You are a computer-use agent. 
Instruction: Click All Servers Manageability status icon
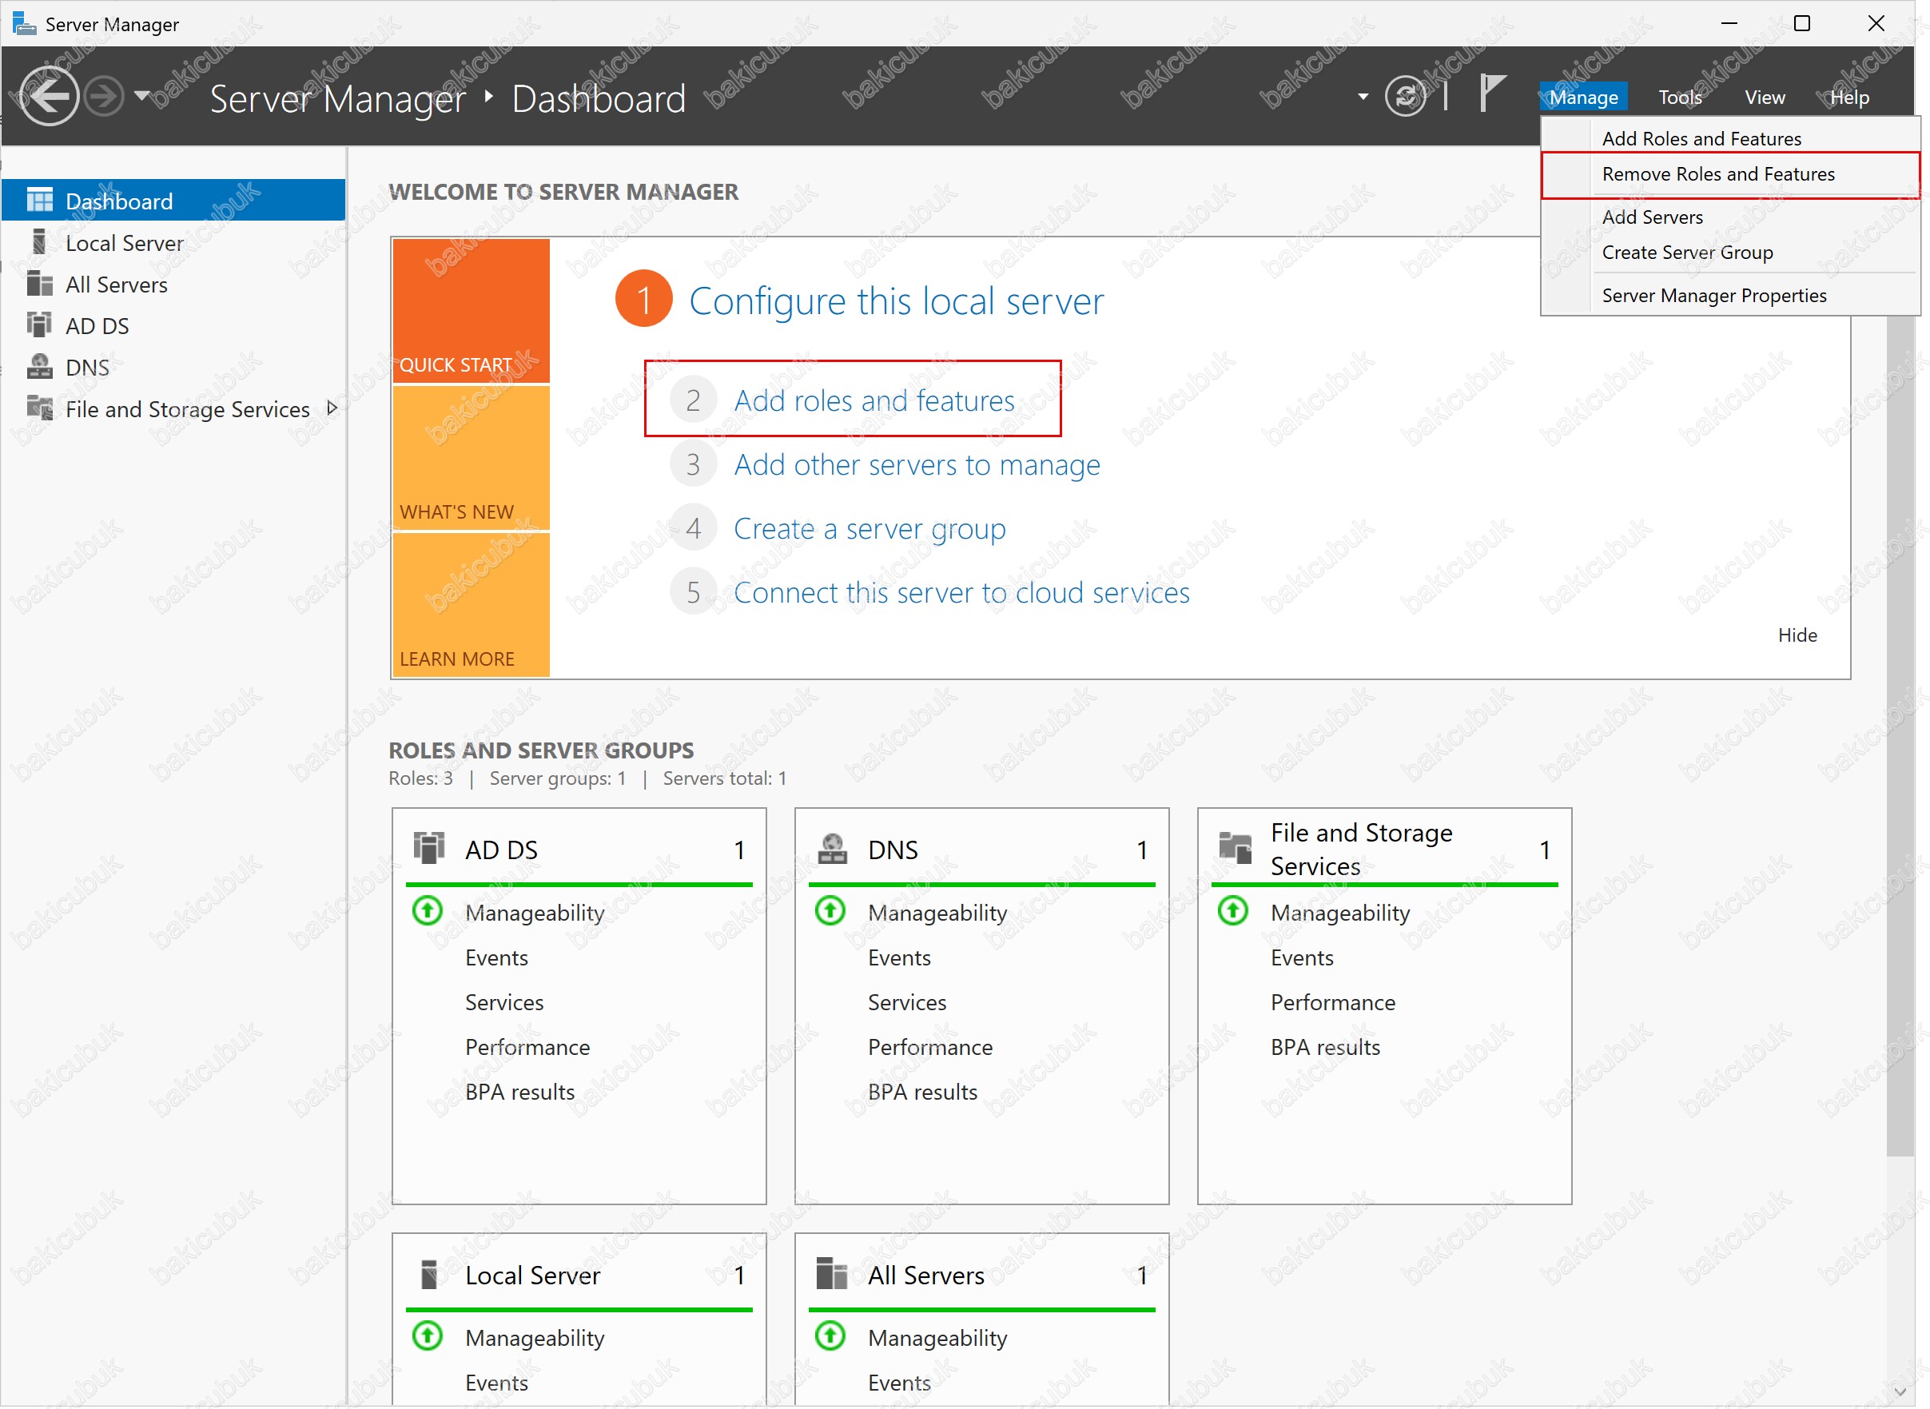point(830,1335)
